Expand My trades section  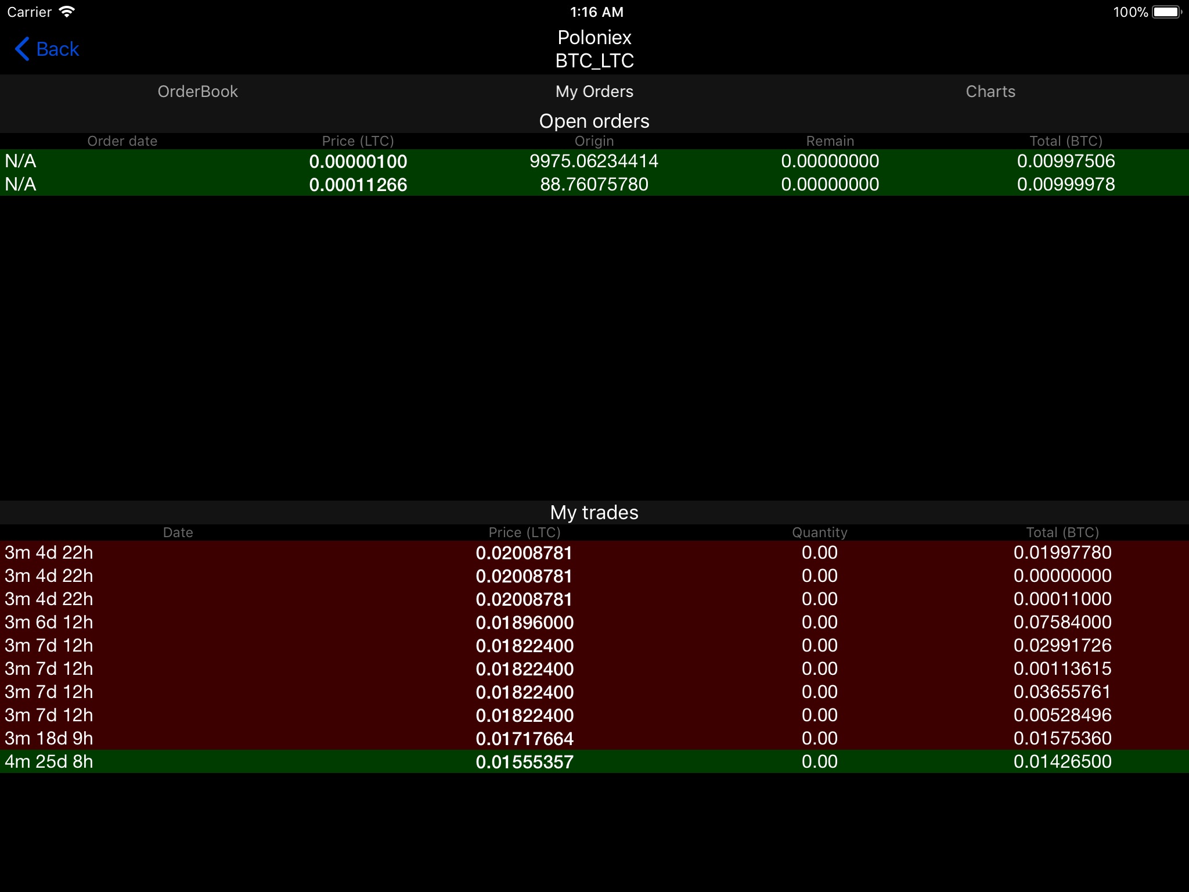pyautogui.click(x=594, y=513)
